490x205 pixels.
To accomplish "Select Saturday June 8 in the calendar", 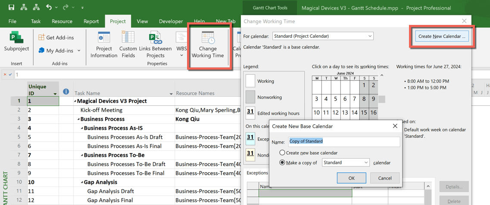I will pyautogui.click(x=364, y=99).
